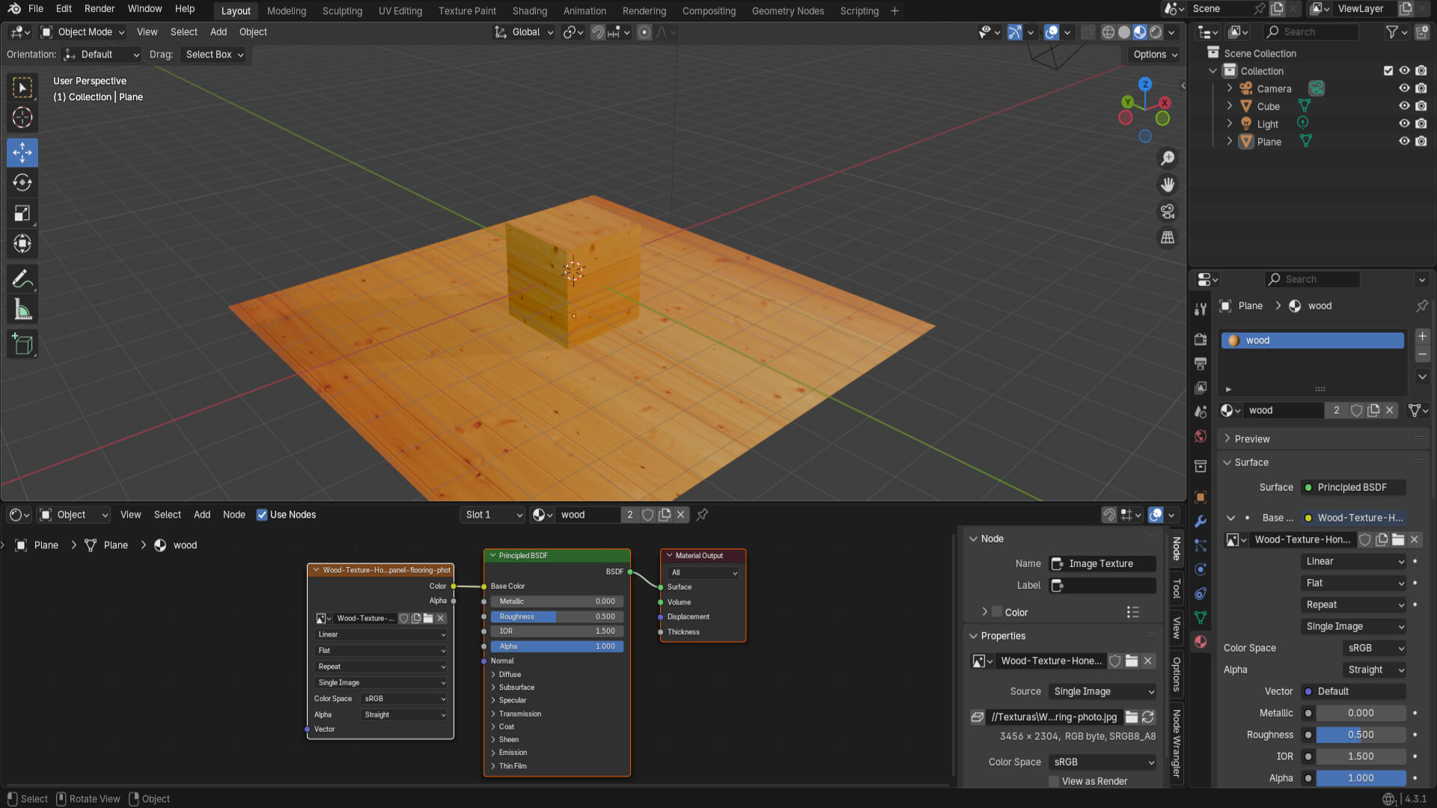
Task: Switch to the Shading workspace tab
Action: [x=529, y=10]
